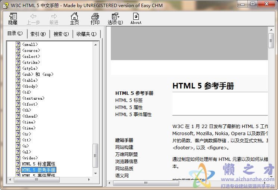Open the <select> topic in contents
Screen dimensions: 278x190
coord(31,56)
